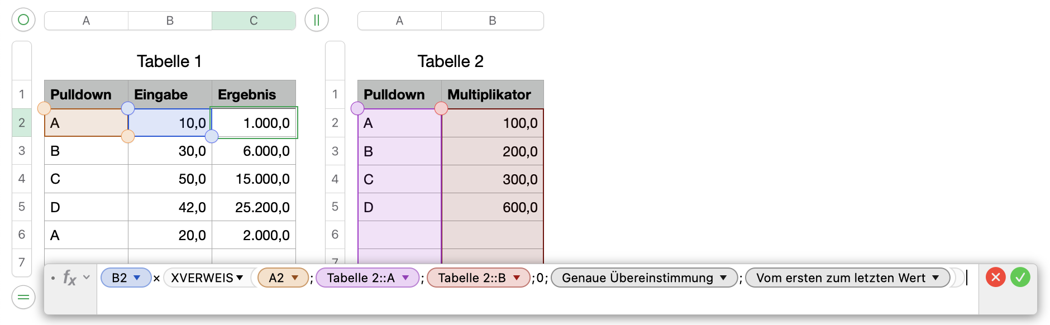The width and height of the screenshot is (1050, 325).
Task: Open the Vom ersten zum letzten Wert dropdown
Action: [x=936, y=278]
